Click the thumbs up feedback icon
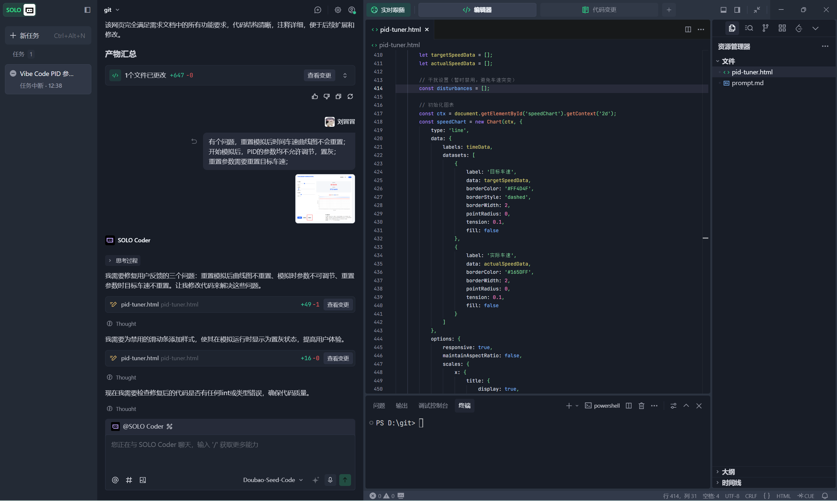The width and height of the screenshot is (837, 501). click(315, 97)
